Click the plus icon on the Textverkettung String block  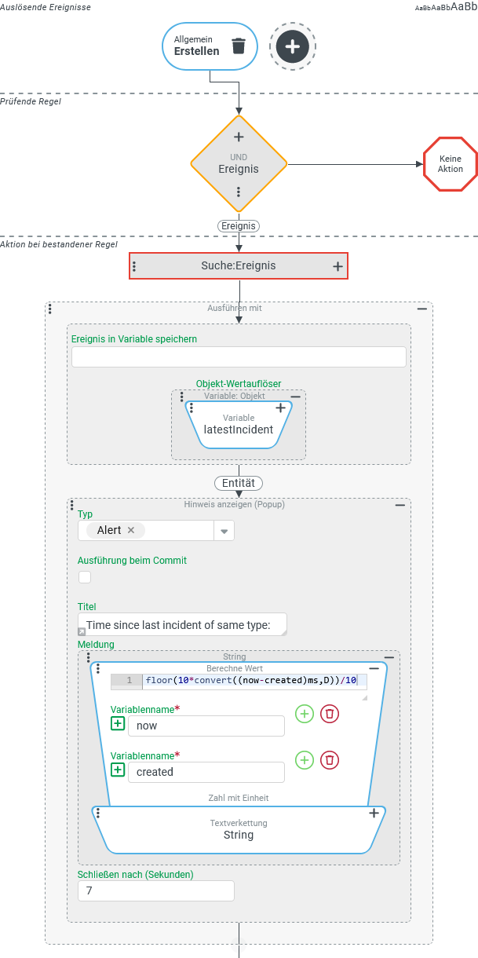[374, 814]
